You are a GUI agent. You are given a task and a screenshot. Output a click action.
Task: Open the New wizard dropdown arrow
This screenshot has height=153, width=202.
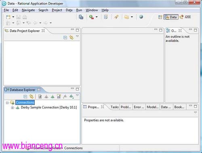click(x=13, y=17)
